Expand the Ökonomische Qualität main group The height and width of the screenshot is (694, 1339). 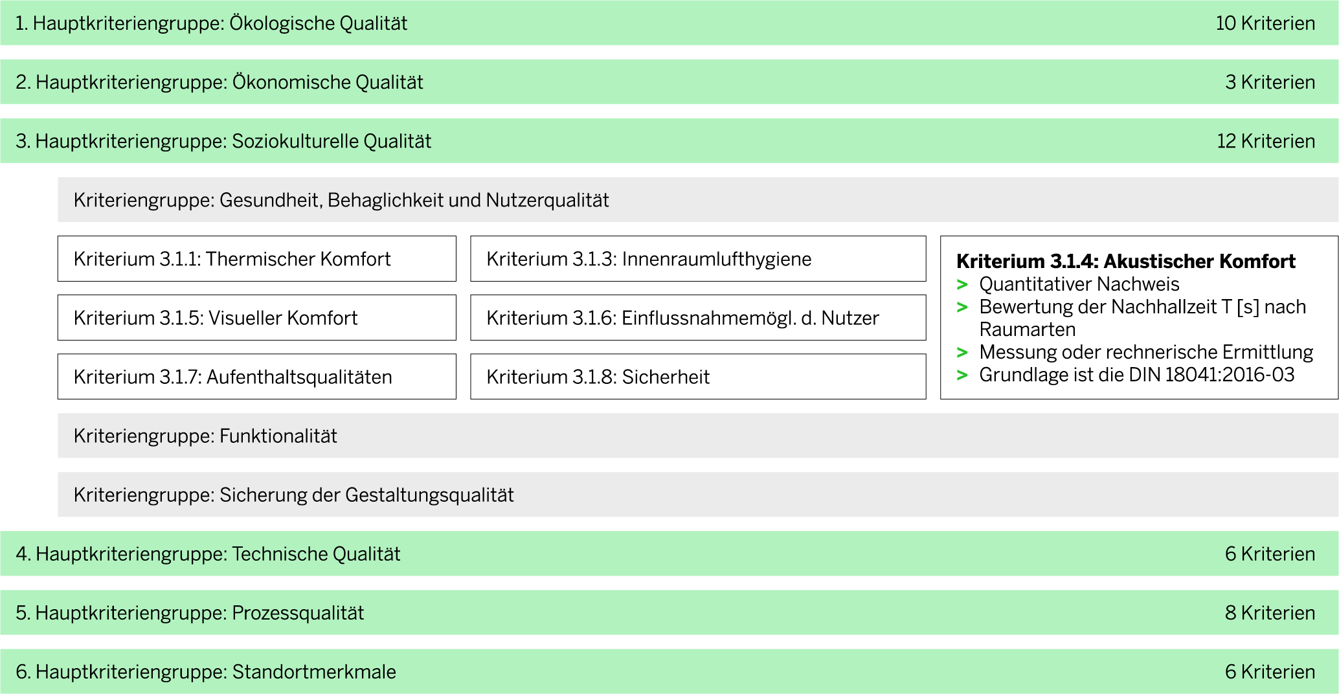(x=669, y=82)
